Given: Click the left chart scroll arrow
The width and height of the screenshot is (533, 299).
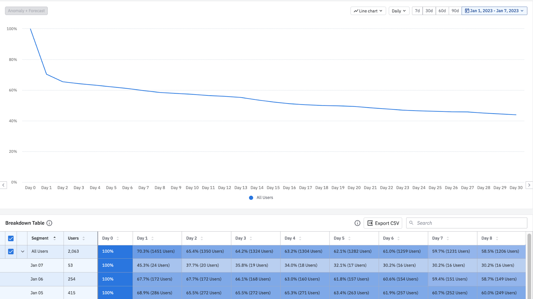Looking at the screenshot, I should point(3,185).
